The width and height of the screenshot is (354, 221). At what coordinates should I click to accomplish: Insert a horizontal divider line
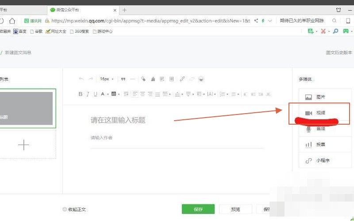click(133, 79)
